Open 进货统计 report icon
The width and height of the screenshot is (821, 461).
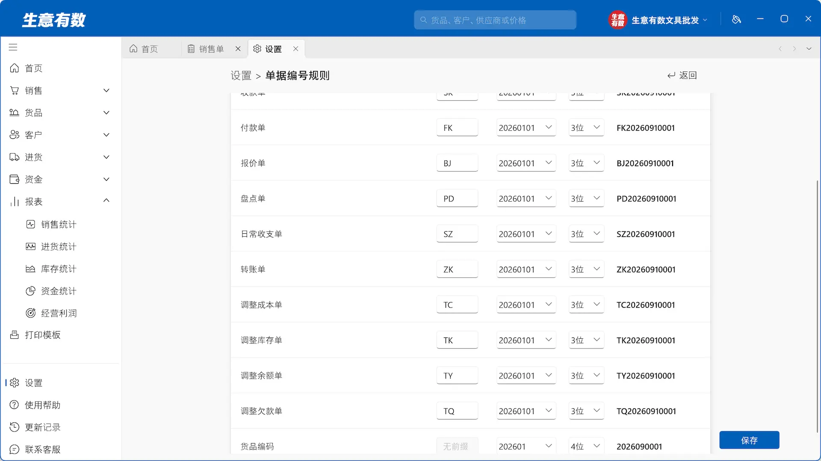(31, 247)
